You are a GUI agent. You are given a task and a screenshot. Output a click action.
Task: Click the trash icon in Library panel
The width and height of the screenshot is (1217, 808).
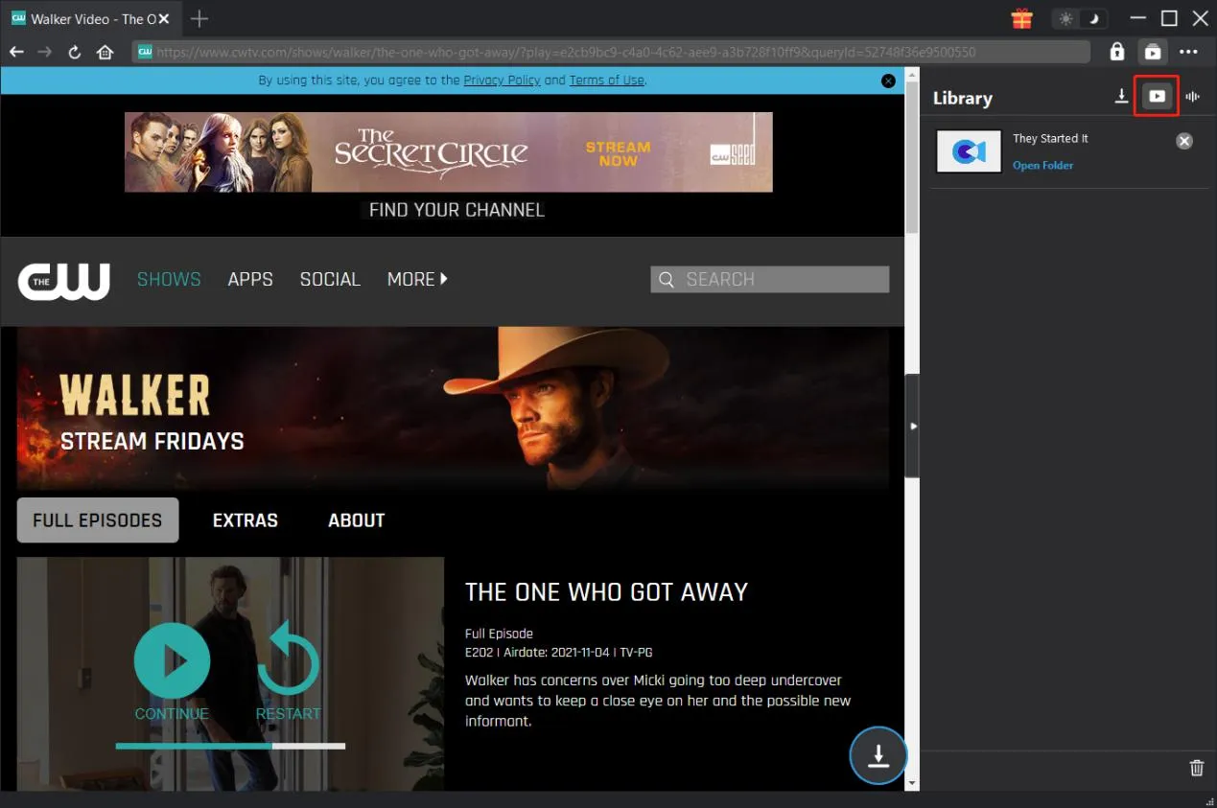pyautogui.click(x=1196, y=768)
